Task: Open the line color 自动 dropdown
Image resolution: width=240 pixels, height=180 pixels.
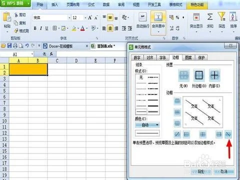Action: 147,125
